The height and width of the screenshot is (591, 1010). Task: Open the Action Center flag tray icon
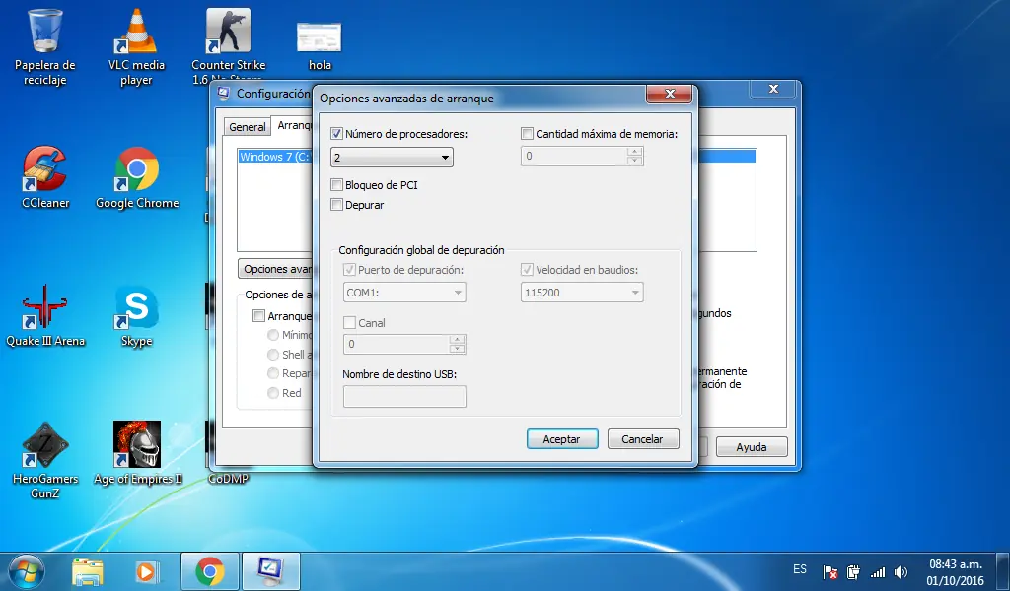point(830,571)
